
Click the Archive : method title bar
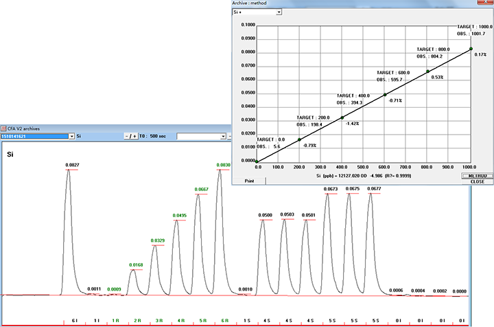tap(343, 3)
